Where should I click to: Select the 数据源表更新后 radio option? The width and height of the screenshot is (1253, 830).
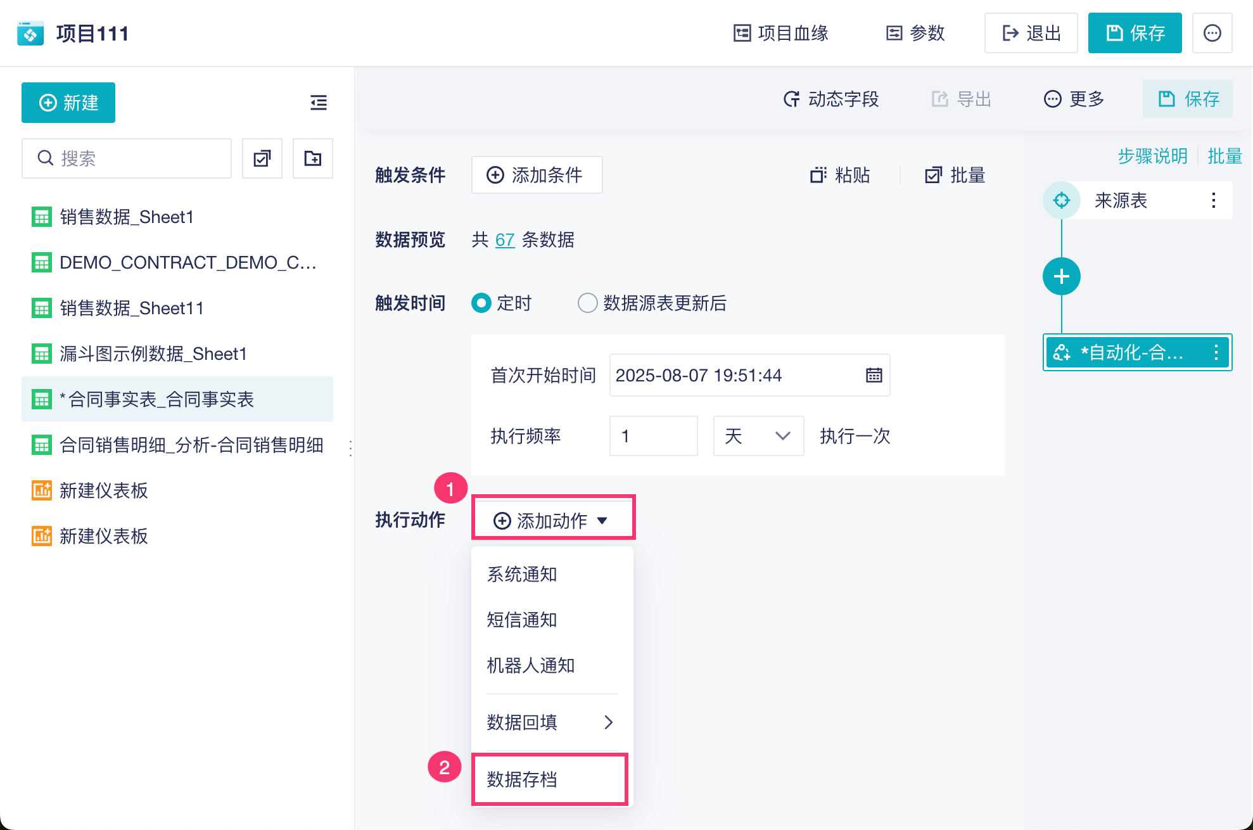(x=587, y=303)
